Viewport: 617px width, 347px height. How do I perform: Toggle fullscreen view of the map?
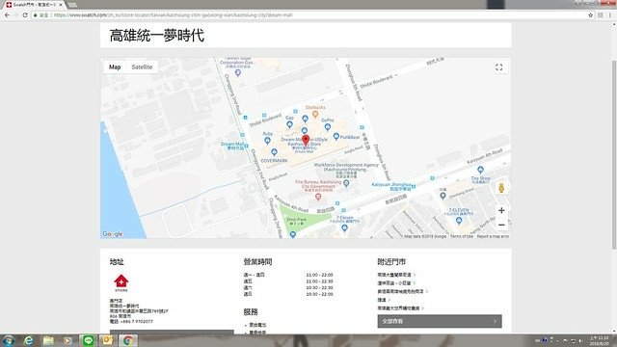point(499,67)
